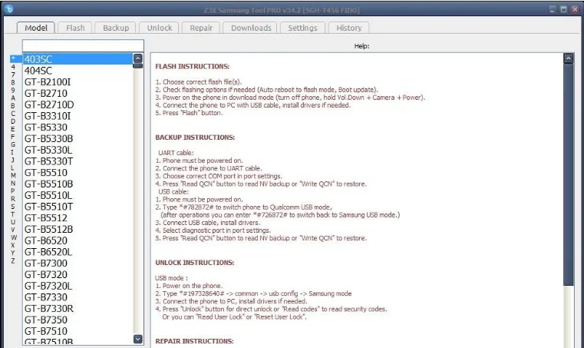Image resolution: width=584 pixels, height=348 pixels.
Task: Select model GT-B5510
Action: (x=78, y=173)
